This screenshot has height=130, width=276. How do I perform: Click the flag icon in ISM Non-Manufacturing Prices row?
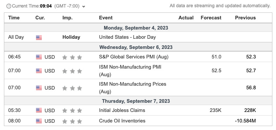pos(39,88)
